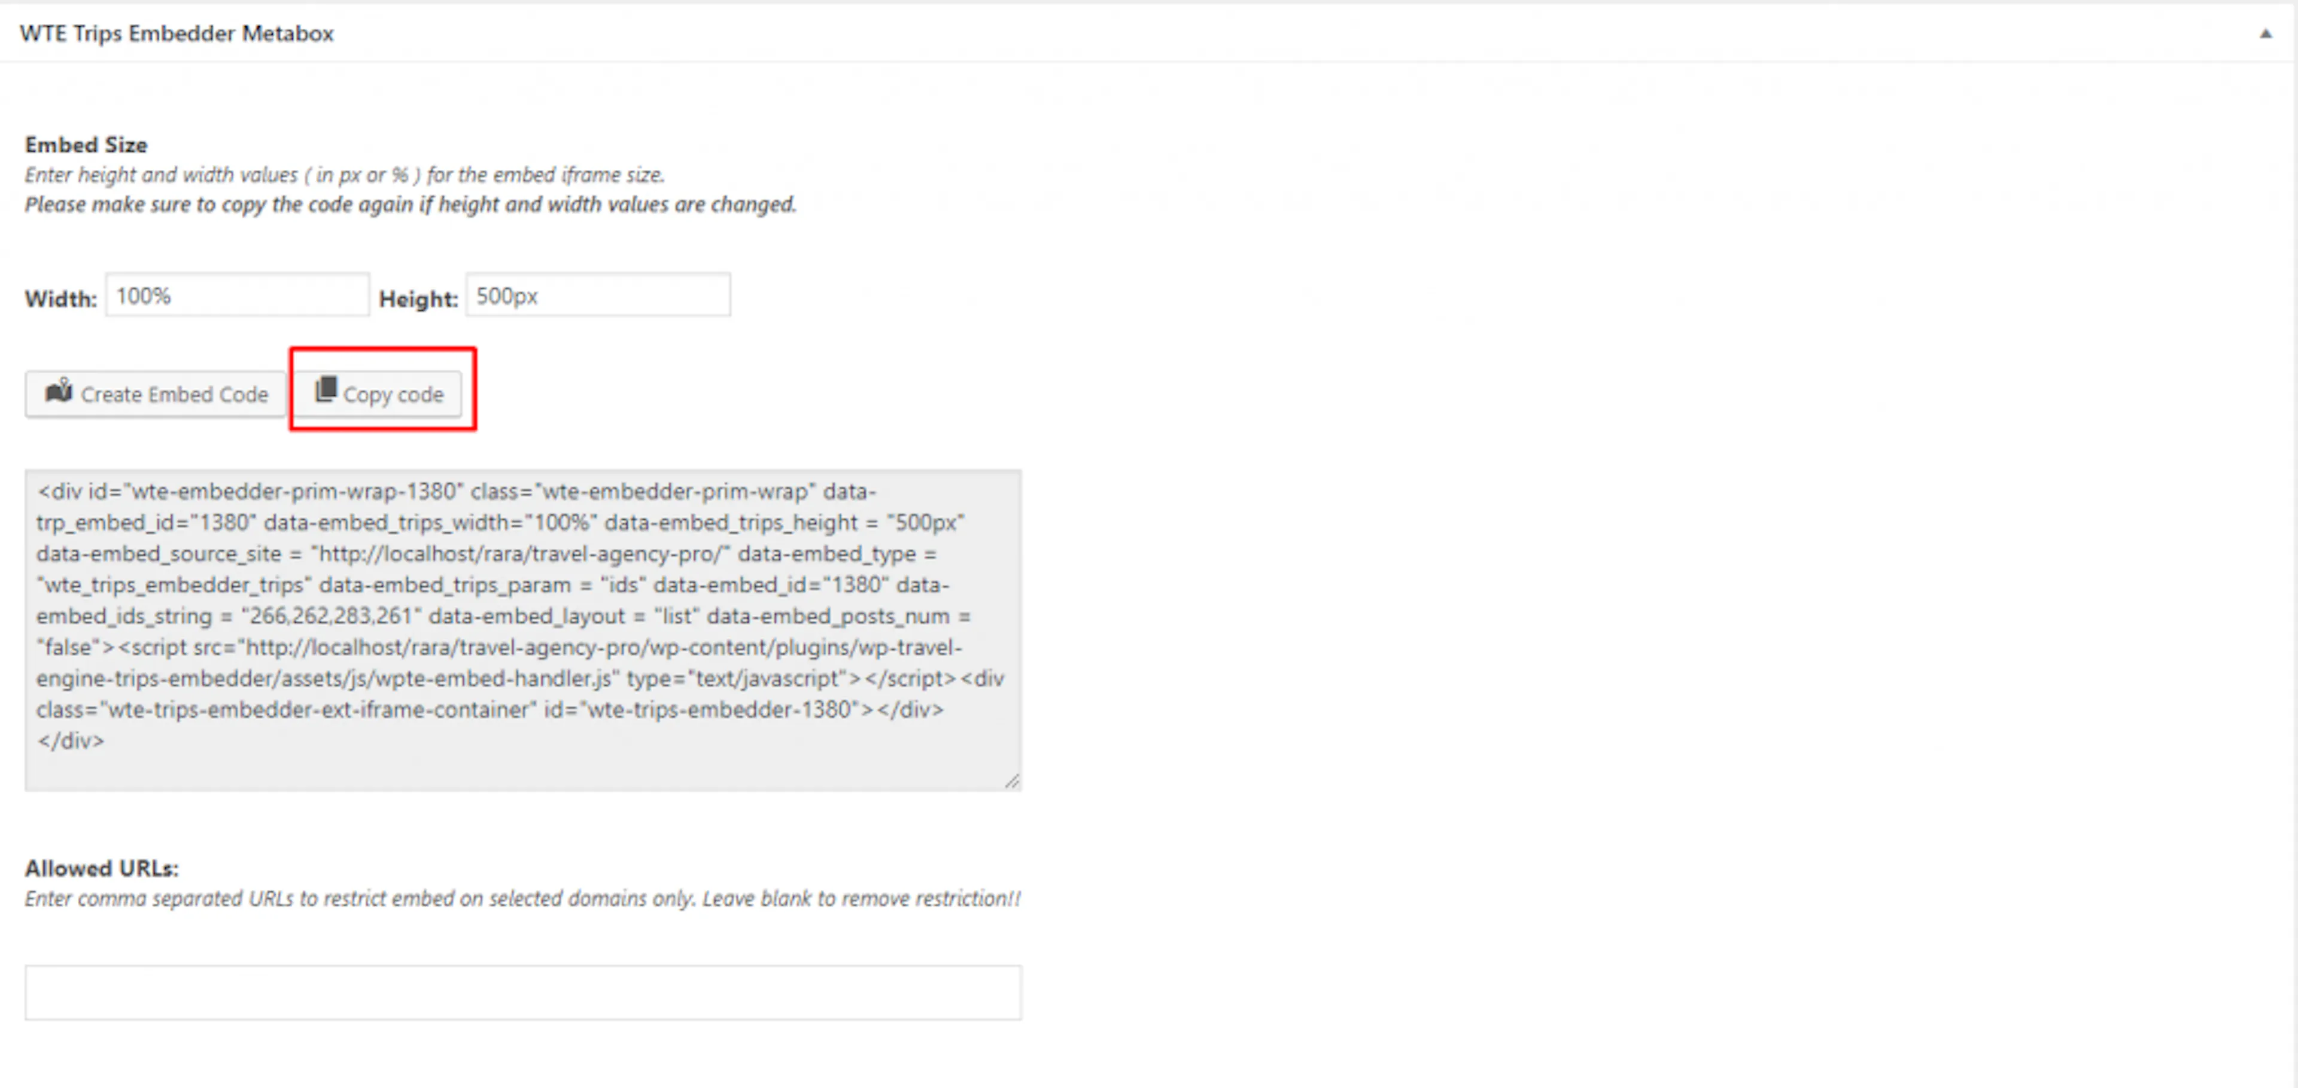Click the Copy code button text
The width and height of the screenshot is (2298, 1088).
393,395
